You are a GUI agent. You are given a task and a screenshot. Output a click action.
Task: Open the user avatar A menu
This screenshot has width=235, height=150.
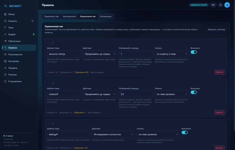pyautogui.click(x=227, y=5)
